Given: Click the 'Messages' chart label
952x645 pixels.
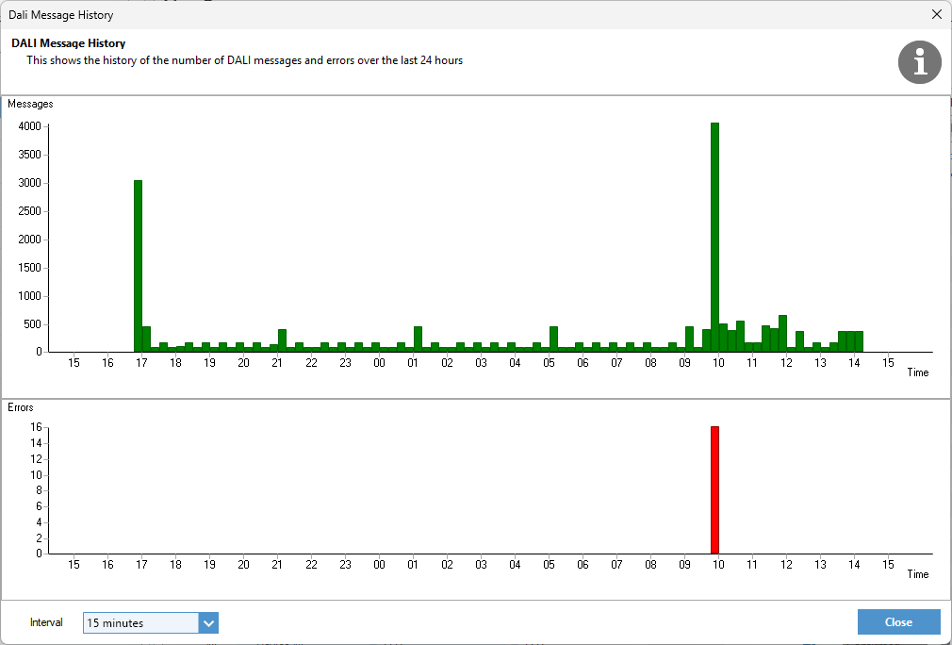Looking at the screenshot, I should click(30, 104).
